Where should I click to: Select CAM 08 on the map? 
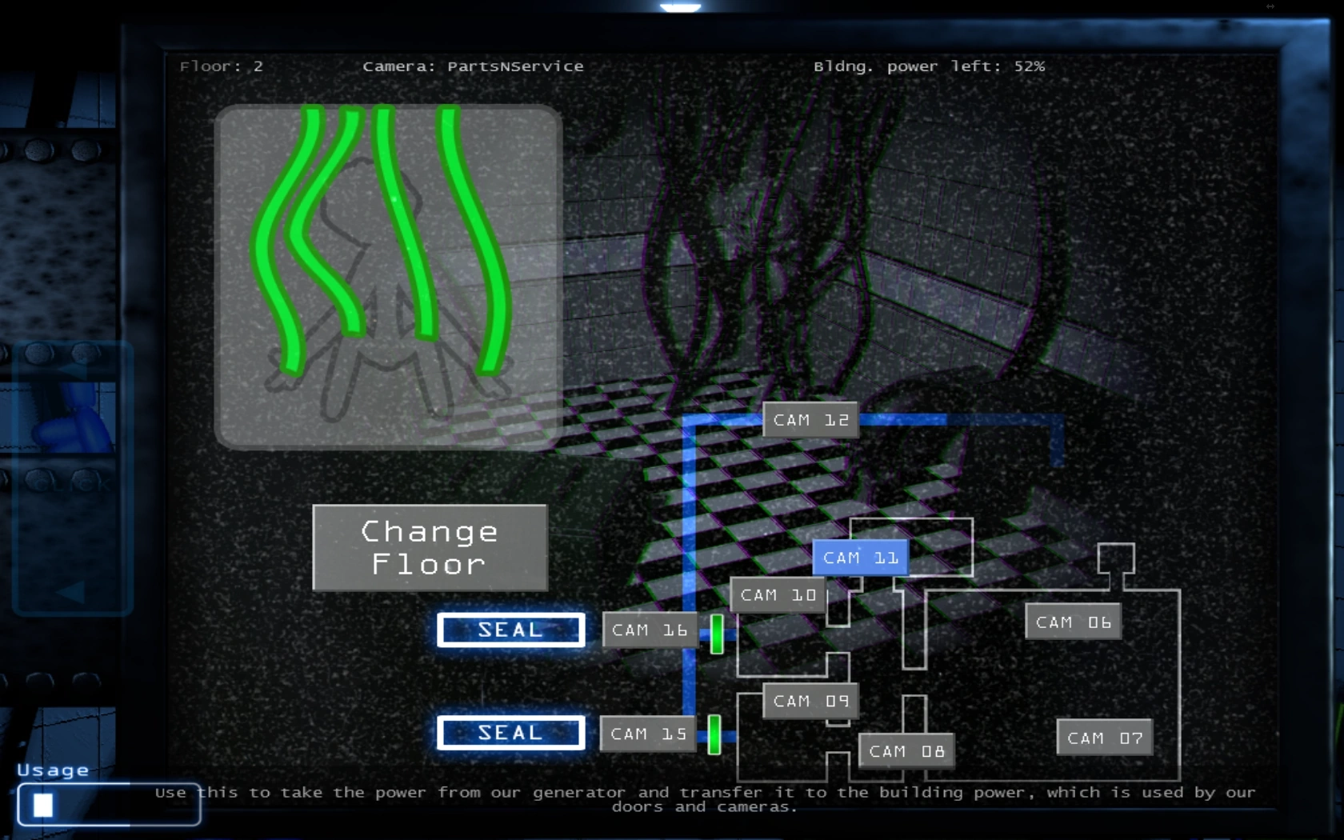[x=906, y=751]
